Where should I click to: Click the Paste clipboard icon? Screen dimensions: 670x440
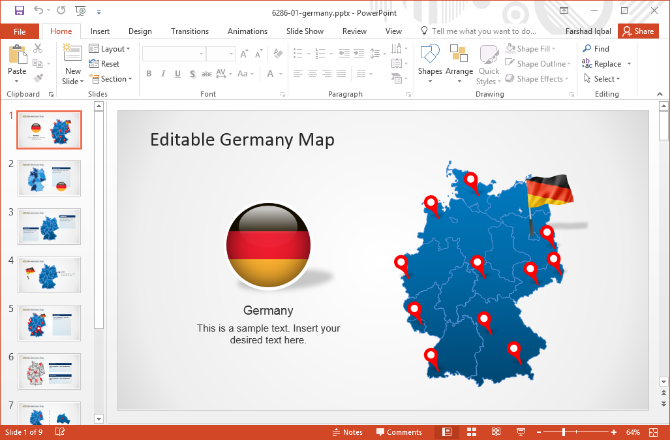(17, 55)
